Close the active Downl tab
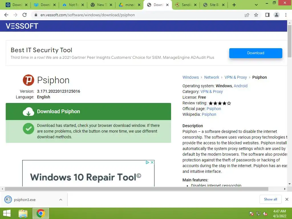The image size is (292, 219). tap(167, 5)
